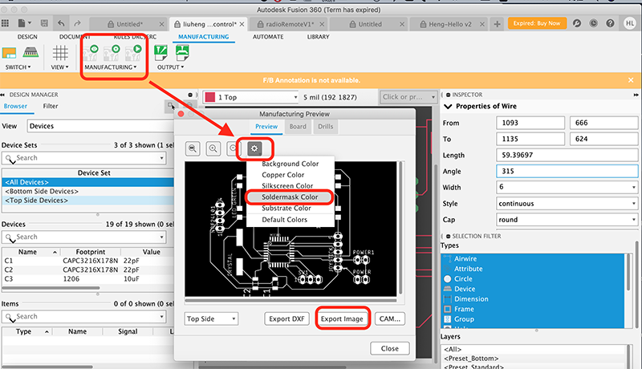Click the CAM... button

coord(390,318)
